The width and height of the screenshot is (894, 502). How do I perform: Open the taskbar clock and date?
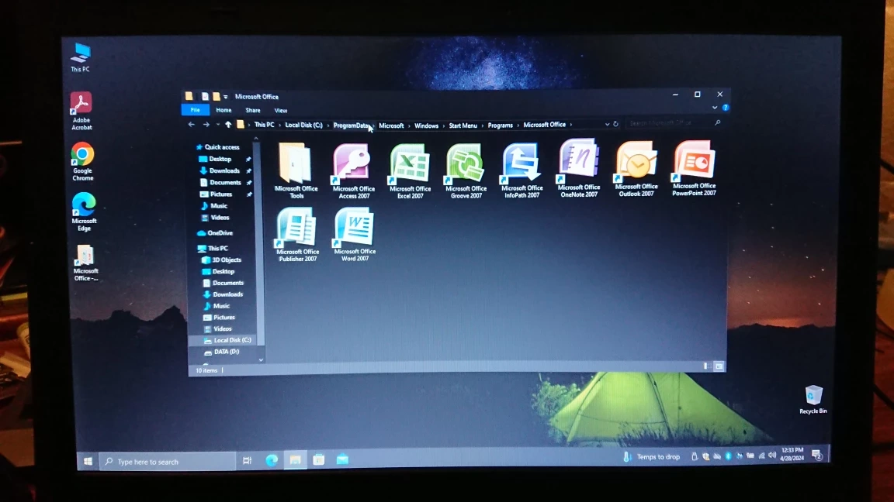click(792, 454)
